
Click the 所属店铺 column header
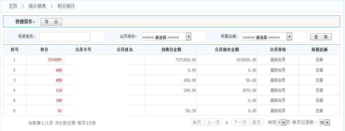319,50
